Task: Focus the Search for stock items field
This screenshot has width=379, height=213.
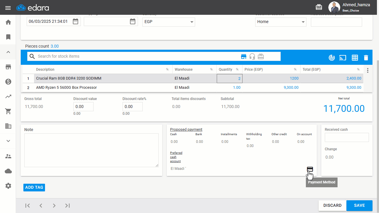Action: (x=137, y=56)
